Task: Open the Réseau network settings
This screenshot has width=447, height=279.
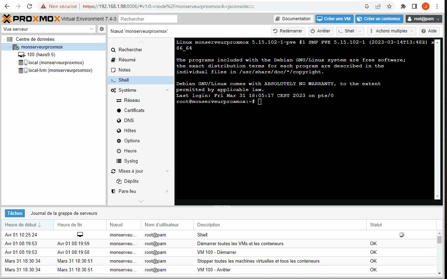Action: pos(132,100)
